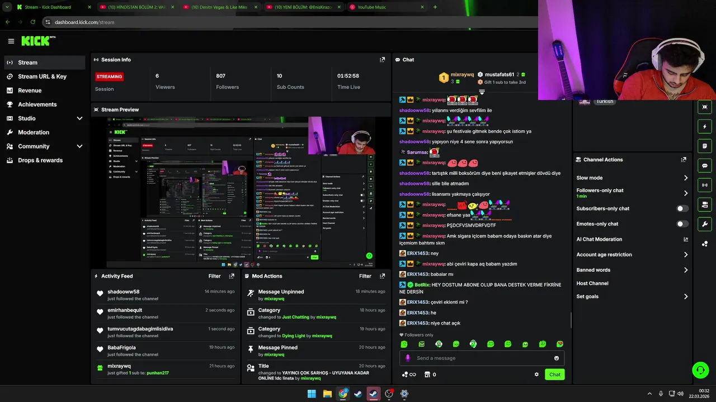Open Slow mode options chevron
Viewport: 716px width, 402px height.
pyautogui.click(x=686, y=178)
